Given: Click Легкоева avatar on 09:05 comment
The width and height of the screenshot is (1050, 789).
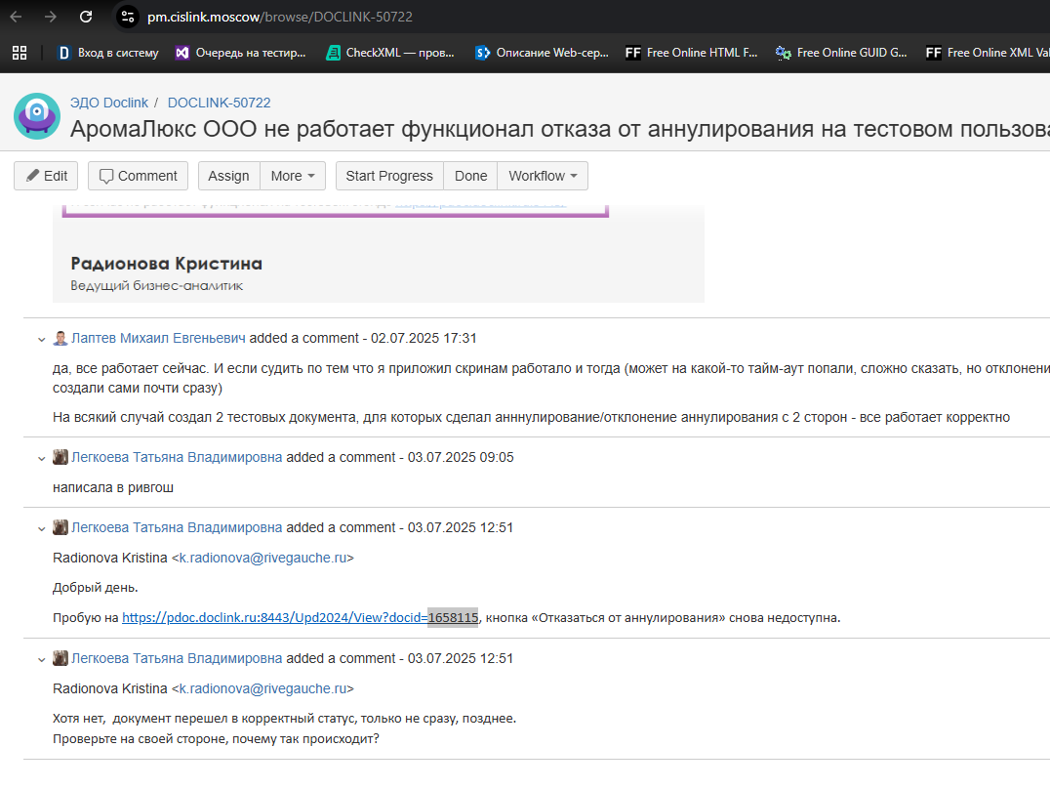Looking at the screenshot, I should click(61, 457).
